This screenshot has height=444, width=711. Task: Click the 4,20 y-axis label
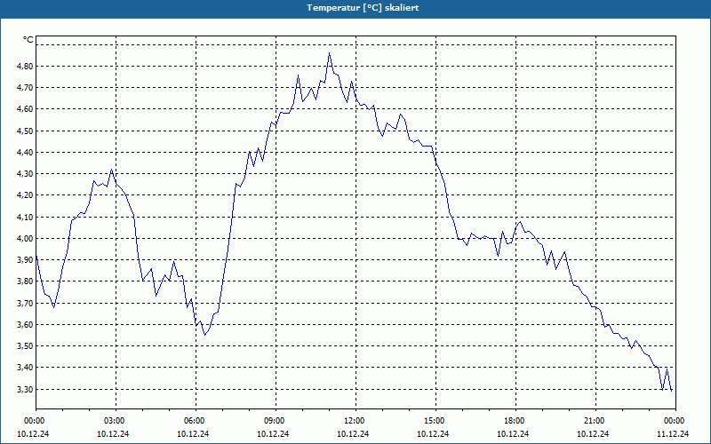coord(26,195)
